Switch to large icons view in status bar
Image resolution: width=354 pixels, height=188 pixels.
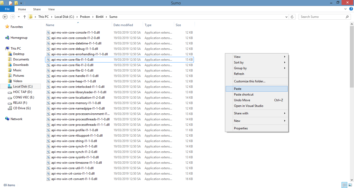pyautogui.click(x=350, y=185)
